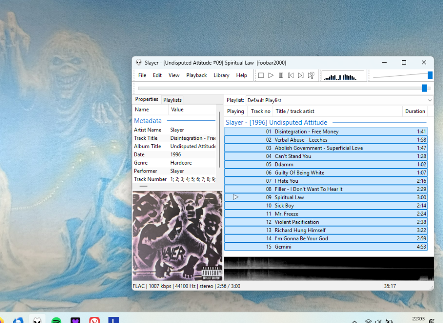Viewport: 443px width, 323px height.
Task: Switch to the Playlists tab
Action: click(x=172, y=100)
